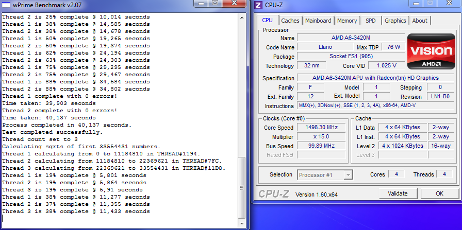Image resolution: width=462 pixels, height=230 pixels.
Task: Click the Ext. Family value 12
Action: tap(310, 96)
